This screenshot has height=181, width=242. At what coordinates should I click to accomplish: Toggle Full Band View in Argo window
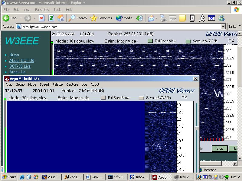103,97
